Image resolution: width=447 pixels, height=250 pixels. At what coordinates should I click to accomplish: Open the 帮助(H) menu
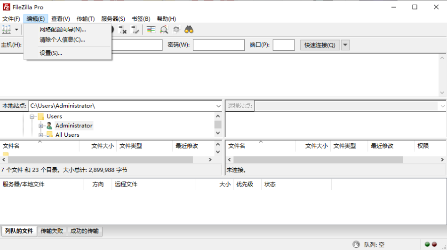[166, 19]
